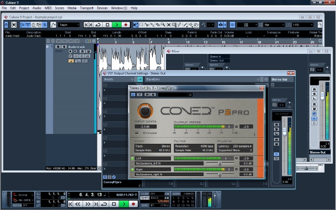The height and width of the screenshot is (210, 336).
Task: Click the plug-in power icon in ConEQ window
Action: [133, 94]
